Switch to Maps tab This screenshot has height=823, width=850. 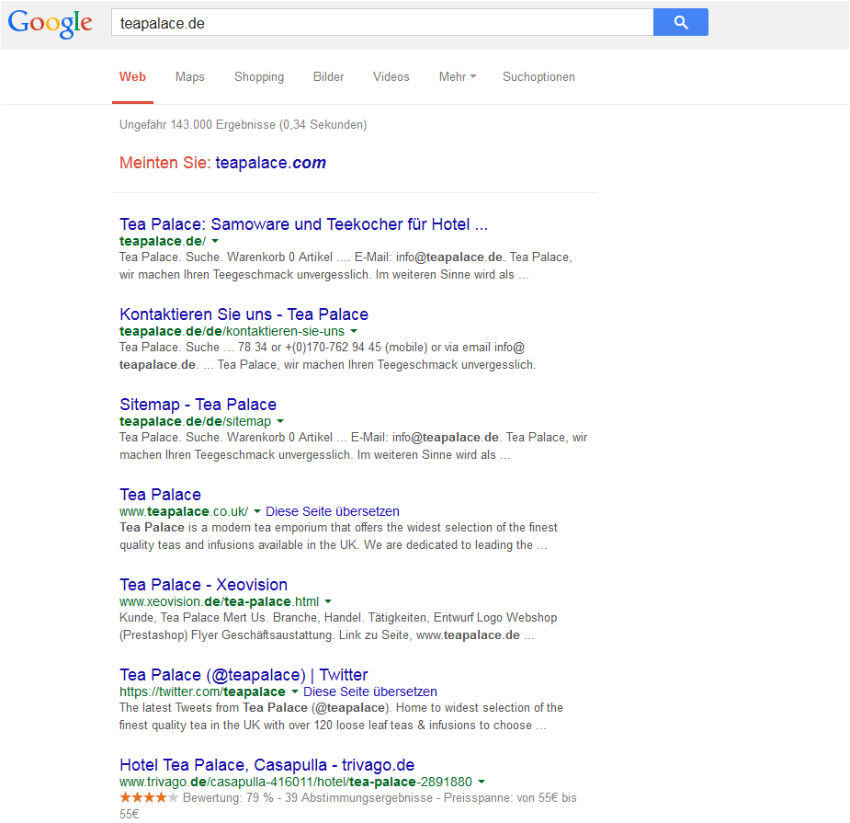(x=189, y=77)
